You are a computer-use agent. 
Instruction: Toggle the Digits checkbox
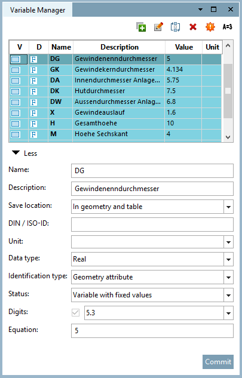point(75,313)
